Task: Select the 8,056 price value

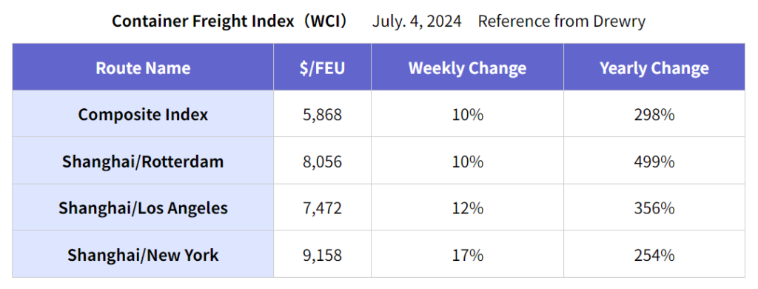Action: pyautogui.click(x=322, y=162)
